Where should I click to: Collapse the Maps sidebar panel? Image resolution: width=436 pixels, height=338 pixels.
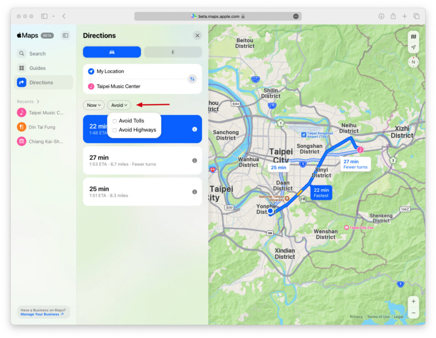[65, 35]
